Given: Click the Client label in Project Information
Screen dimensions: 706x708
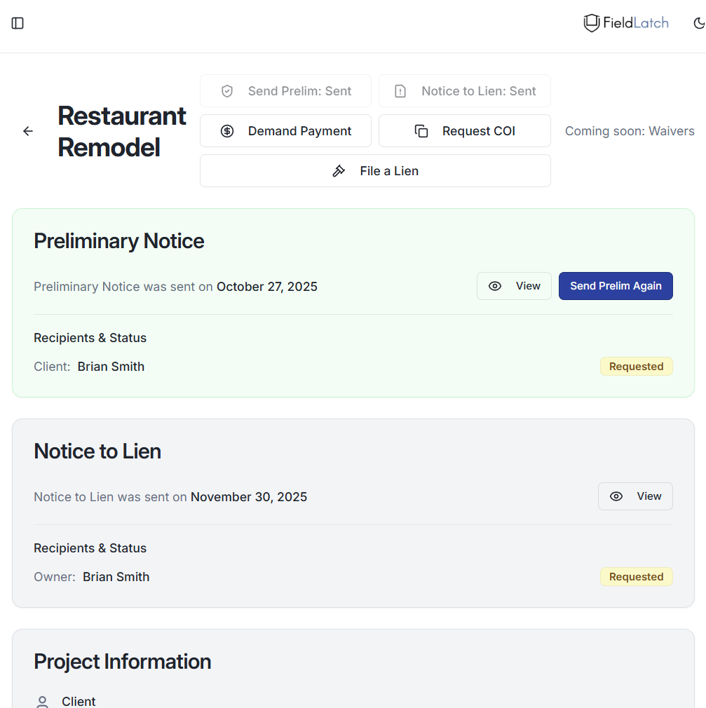Looking at the screenshot, I should (79, 701).
